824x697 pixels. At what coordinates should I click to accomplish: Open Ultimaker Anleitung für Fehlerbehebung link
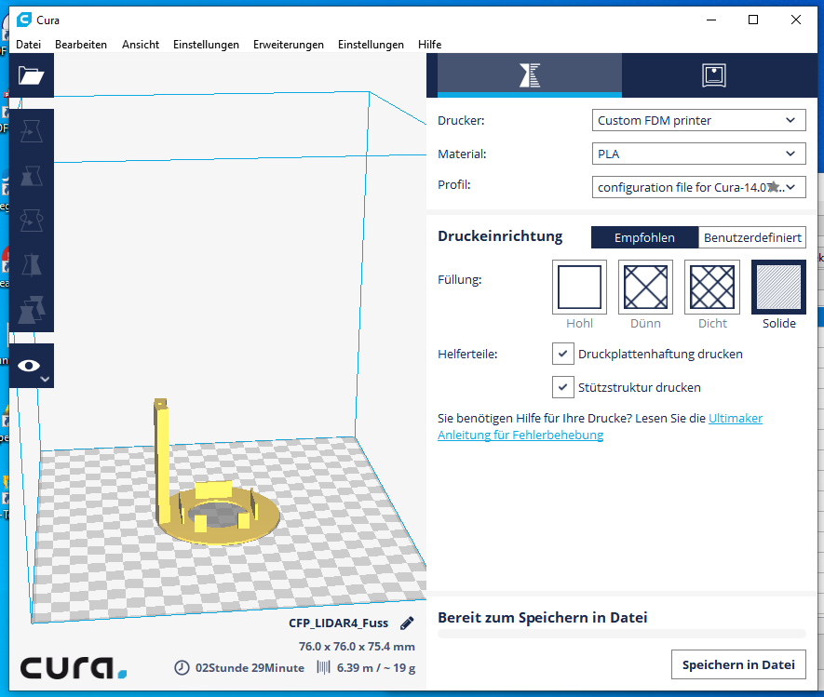pyautogui.click(x=520, y=435)
